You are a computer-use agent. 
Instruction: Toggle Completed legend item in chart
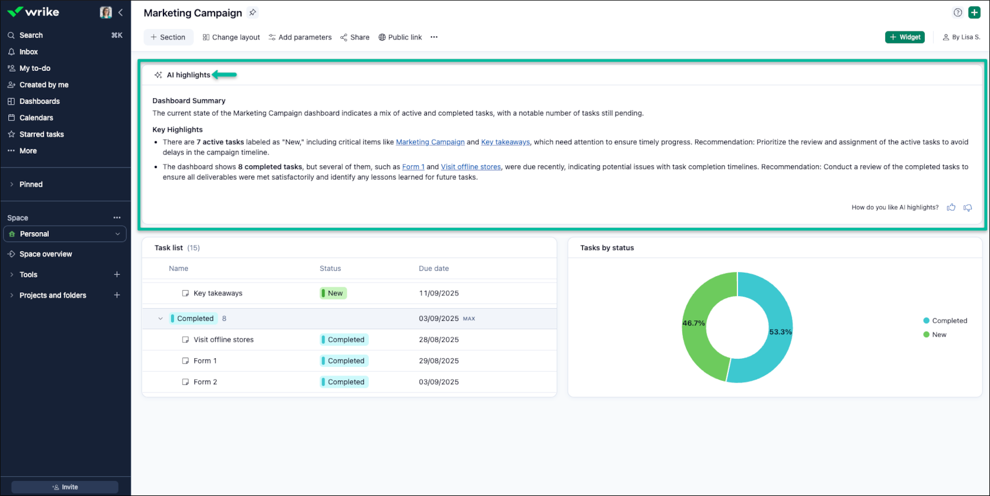click(945, 320)
